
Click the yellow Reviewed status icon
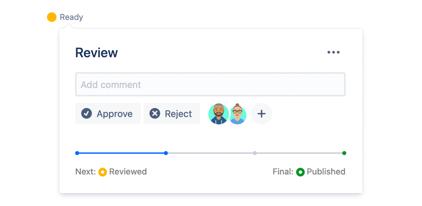103,172
